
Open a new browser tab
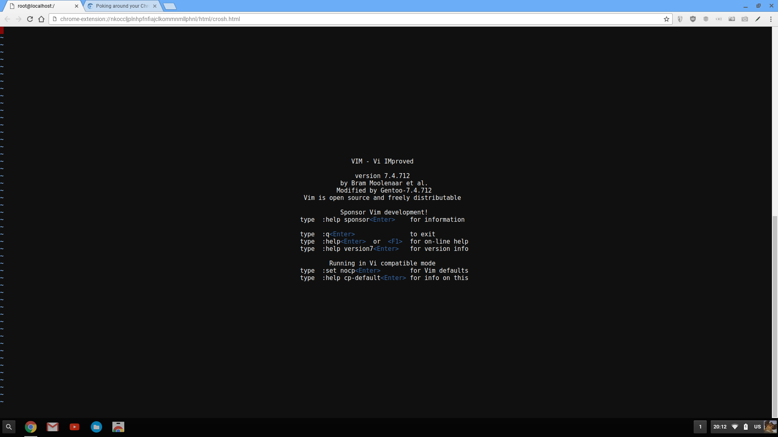tap(170, 6)
